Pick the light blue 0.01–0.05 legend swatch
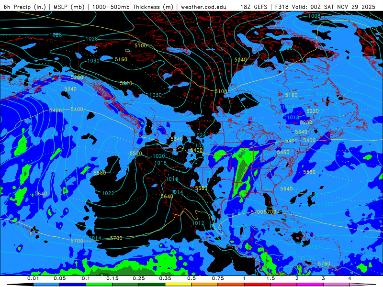This screenshot has height=287, width=383. (x=46, y=285)
